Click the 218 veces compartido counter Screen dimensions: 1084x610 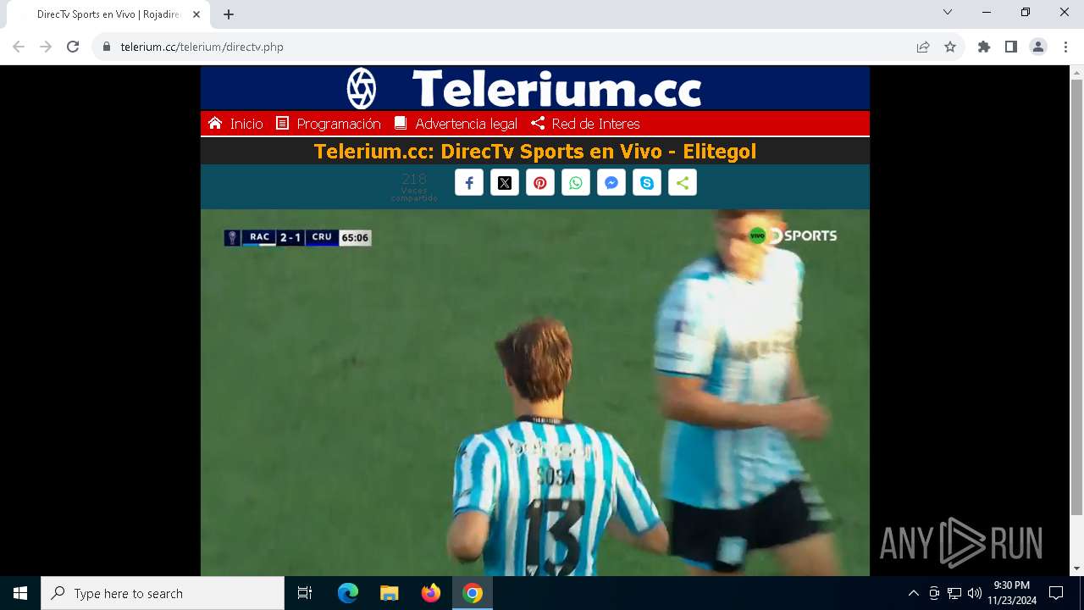coord(414,186)
